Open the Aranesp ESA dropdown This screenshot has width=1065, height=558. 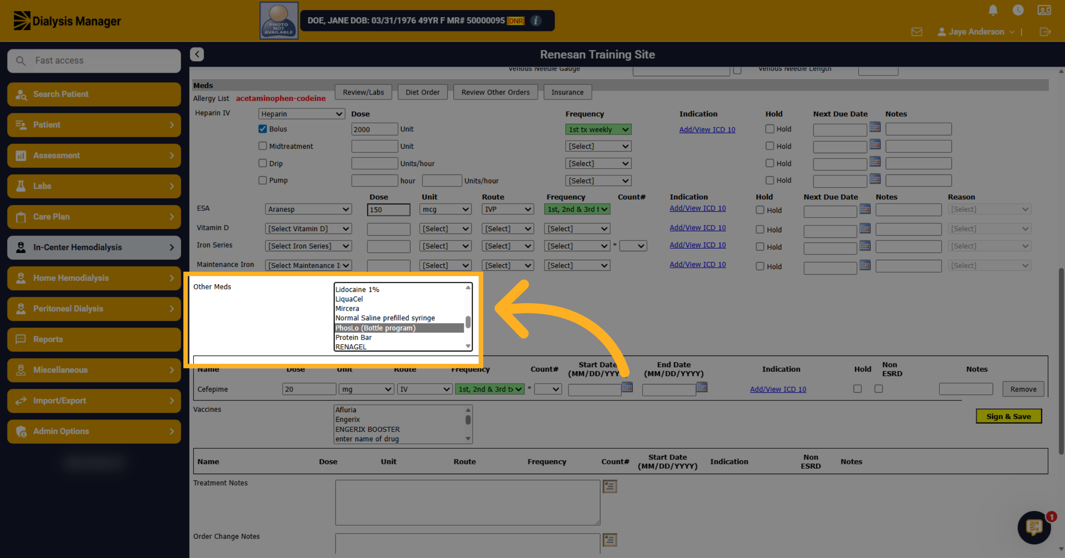(308, 209)
